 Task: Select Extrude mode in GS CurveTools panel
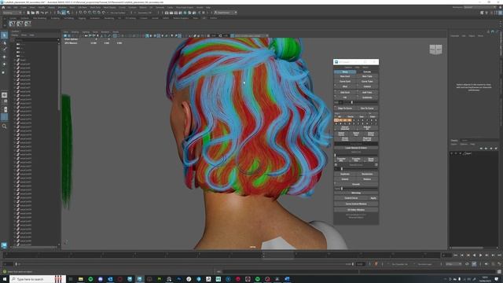367,72
